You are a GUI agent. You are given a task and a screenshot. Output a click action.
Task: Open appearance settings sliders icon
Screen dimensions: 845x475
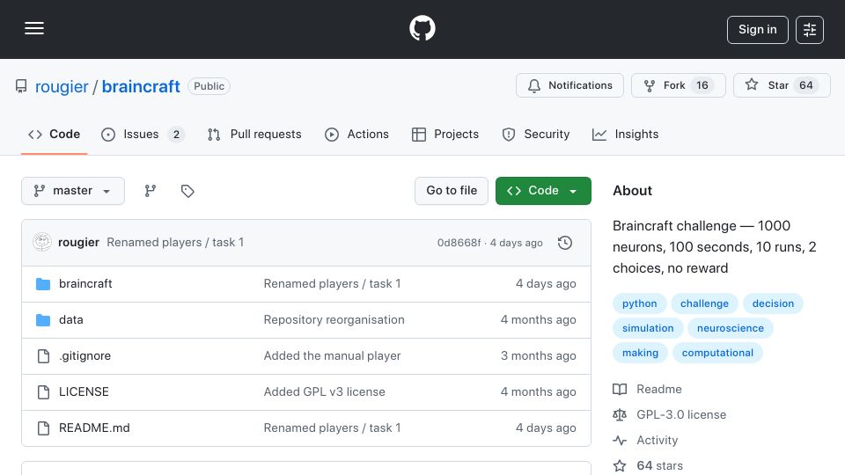810,30
